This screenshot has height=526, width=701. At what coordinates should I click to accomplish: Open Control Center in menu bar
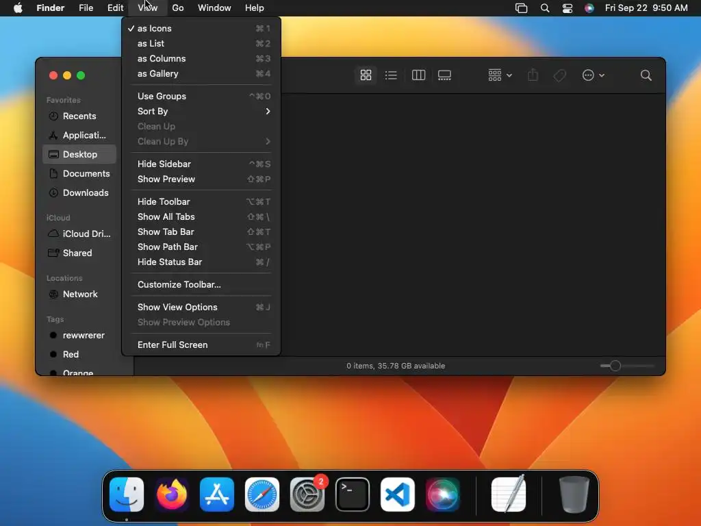(x=568, y=8)
